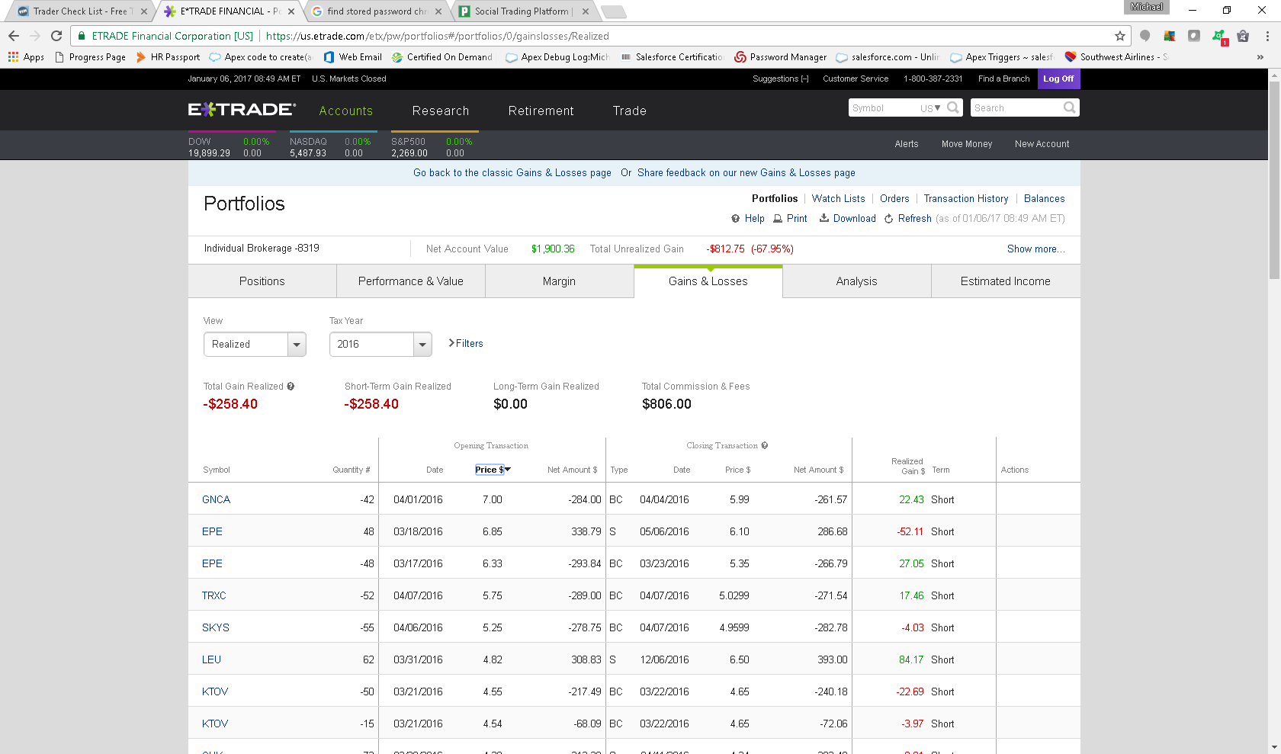This screenshot has width=1281, height=754.
Task: Bookmark page with star icon
Action: point(1119,36)
